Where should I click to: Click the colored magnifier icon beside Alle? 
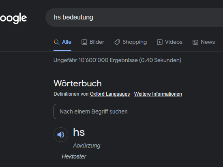coord(57,42)
